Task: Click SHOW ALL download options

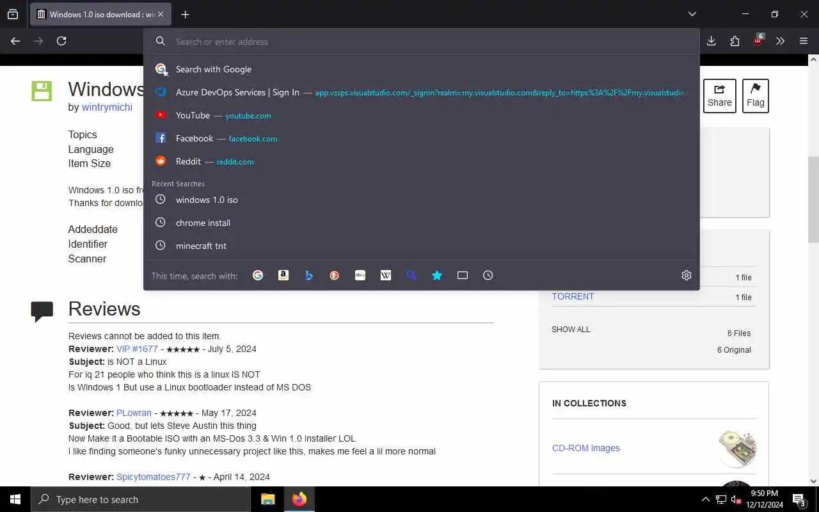Action: point(571,330)
